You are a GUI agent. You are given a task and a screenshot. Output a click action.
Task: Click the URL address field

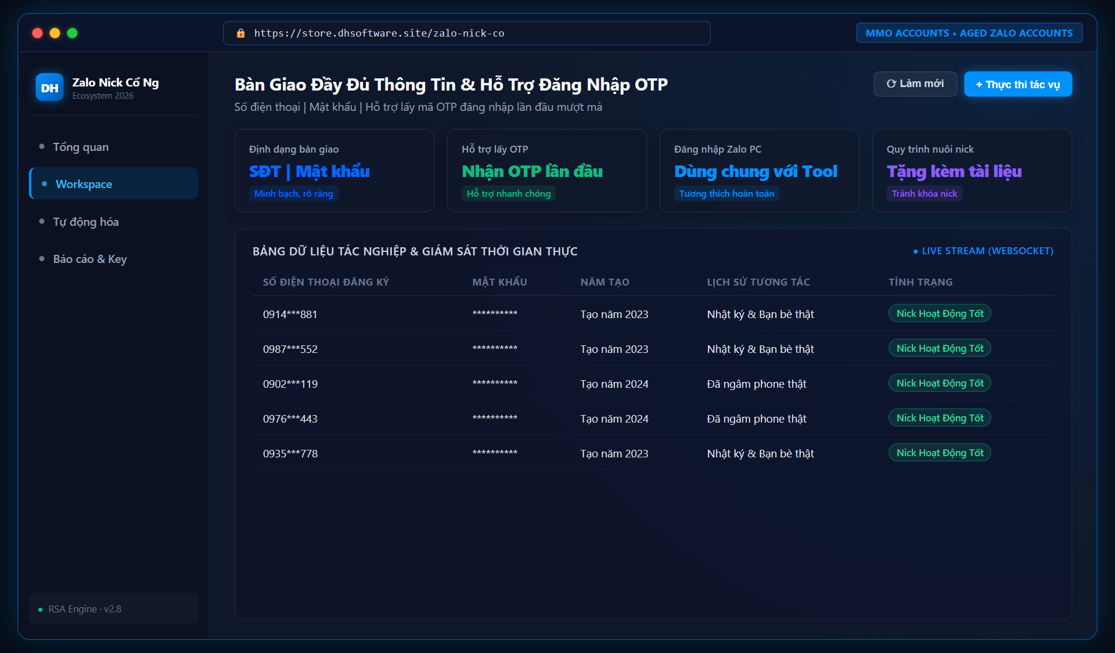pos(467,33)
